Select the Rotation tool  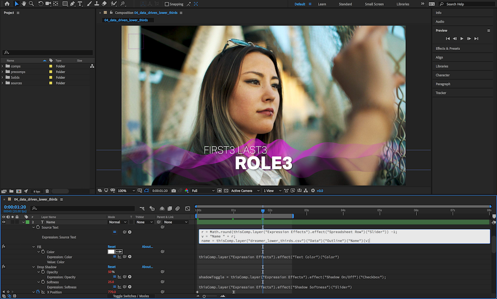tap(41, 4)
